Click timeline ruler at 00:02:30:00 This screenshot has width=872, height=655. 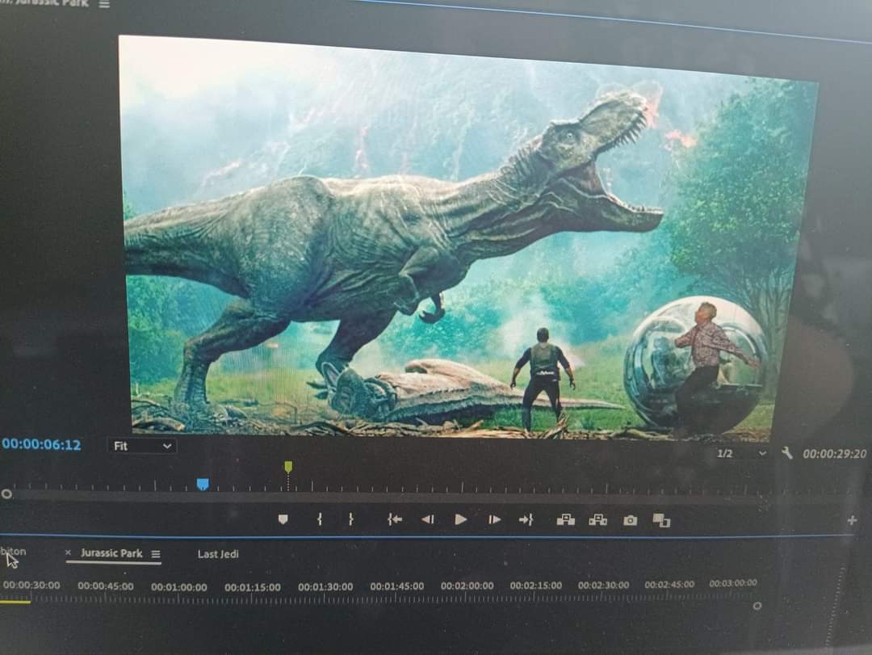pyautogui.click(x=603, y=586)
